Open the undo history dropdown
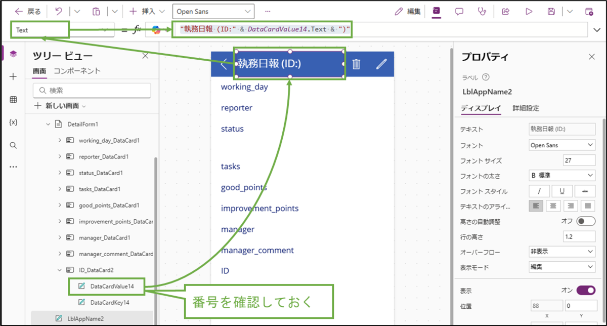The height and width of the screenshot is (326, 607). [77, 11]
